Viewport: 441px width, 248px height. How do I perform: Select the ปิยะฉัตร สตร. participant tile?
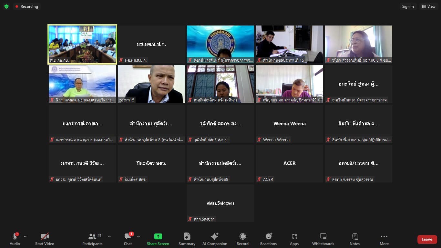(151, 163)
